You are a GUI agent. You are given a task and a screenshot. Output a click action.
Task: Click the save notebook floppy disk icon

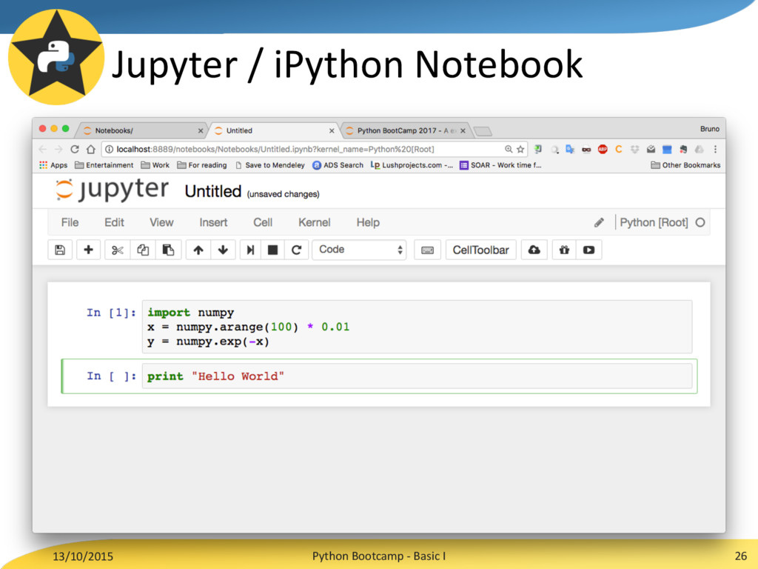pyautogui.click(x=60, y=250)
